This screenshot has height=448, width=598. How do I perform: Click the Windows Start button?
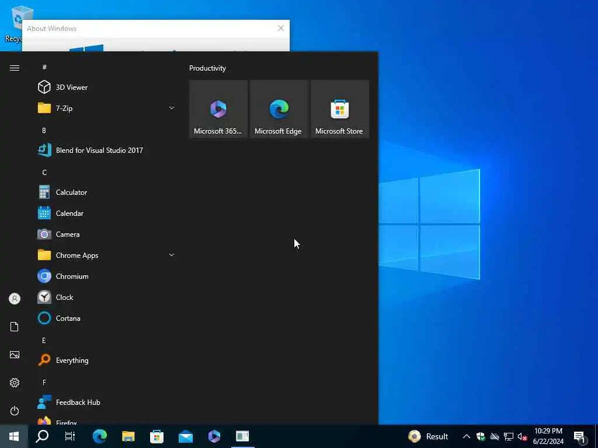pyautogui.click(x=14, y=436)
